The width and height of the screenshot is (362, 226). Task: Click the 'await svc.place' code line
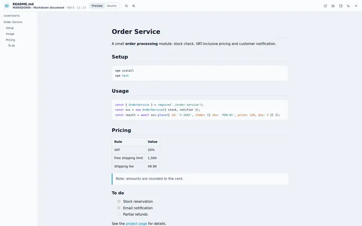pyautogui.click(x=198, y=115)
